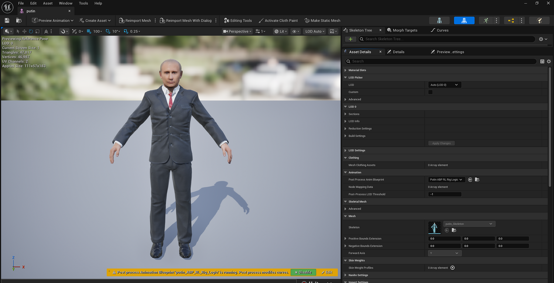Open the Post Process Anim Blueprint dropdown

click(x=447, y=180)
